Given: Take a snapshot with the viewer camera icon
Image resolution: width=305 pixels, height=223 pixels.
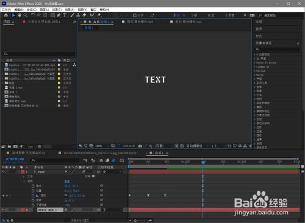Looking at the screenshot, I should [x=140, y=146].
